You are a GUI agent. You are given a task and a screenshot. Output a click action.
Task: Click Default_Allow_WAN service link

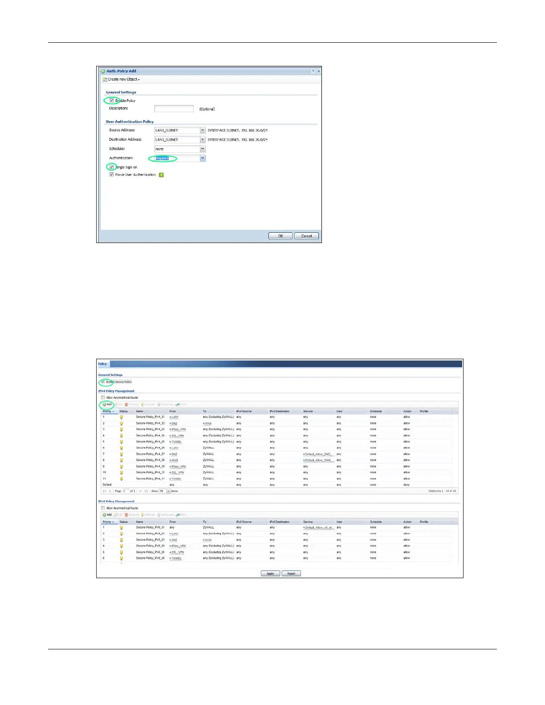[x=319, y=460]
